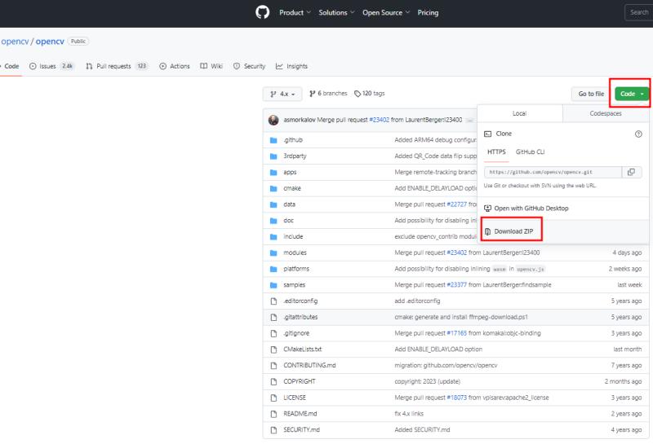Viewport: 653px width, 444px height.
Task: Click the GitHub Octocat logo
Action: pyautogui.click(x=262, y=12)
